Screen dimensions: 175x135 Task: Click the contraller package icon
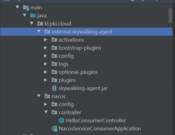click(54, 112)
